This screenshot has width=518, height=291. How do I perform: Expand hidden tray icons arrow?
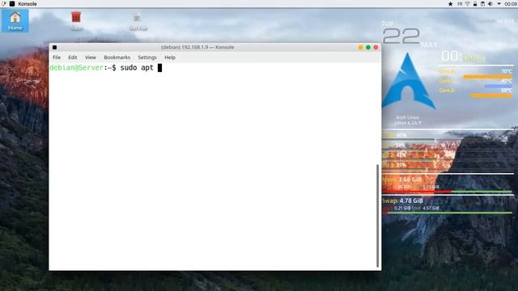pos(499,4)
